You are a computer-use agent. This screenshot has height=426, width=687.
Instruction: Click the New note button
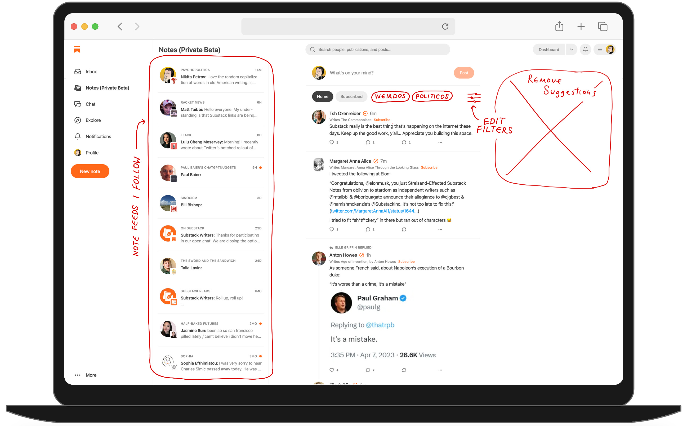pyautogui.click(x=90, y=171)
